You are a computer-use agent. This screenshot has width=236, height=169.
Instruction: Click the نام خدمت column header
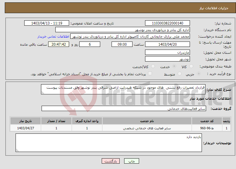(147, 121)
